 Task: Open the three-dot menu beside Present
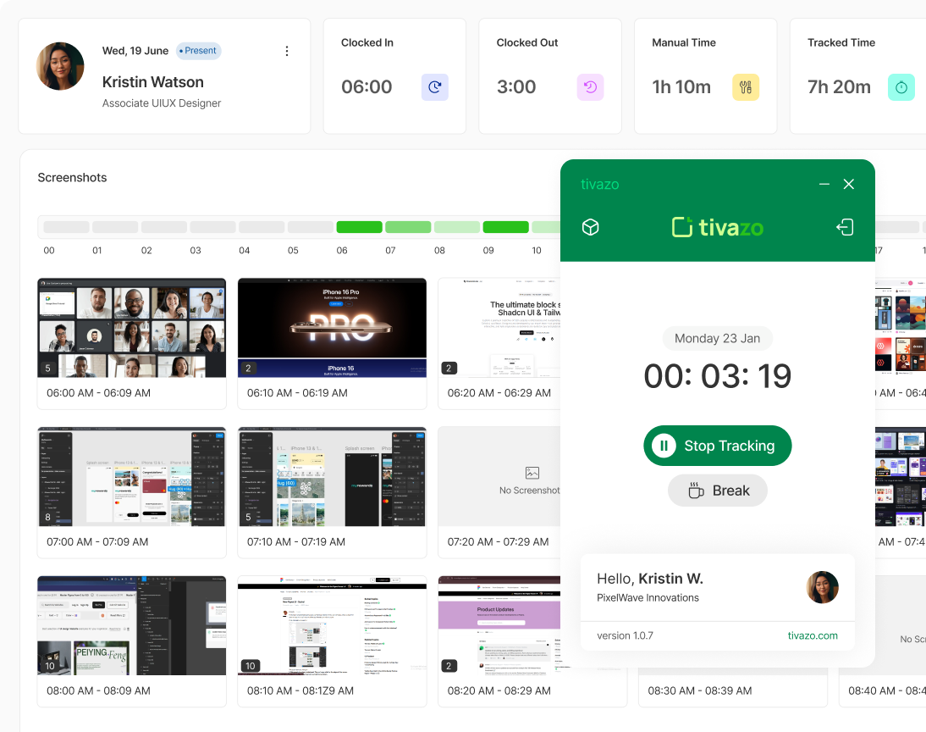click(287, 51)
